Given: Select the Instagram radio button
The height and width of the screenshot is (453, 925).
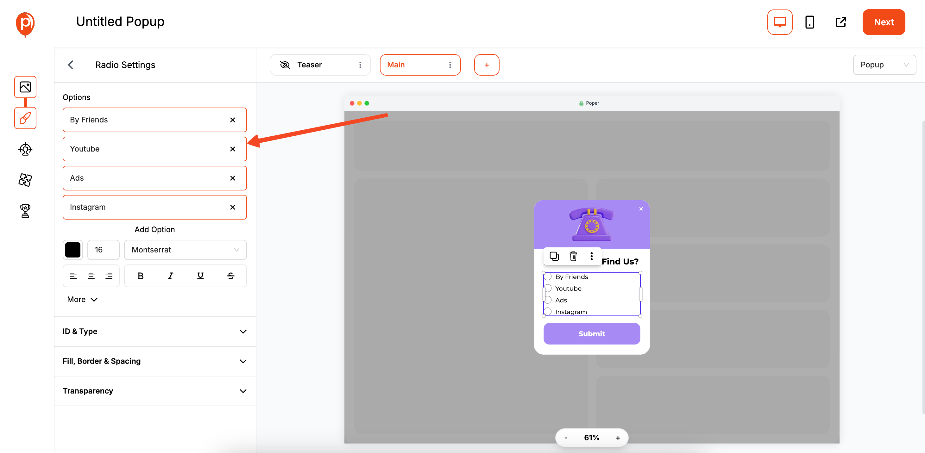Looking at the screenshot, I should [548, 312].
